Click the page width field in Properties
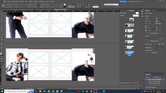 click(150, 21)
